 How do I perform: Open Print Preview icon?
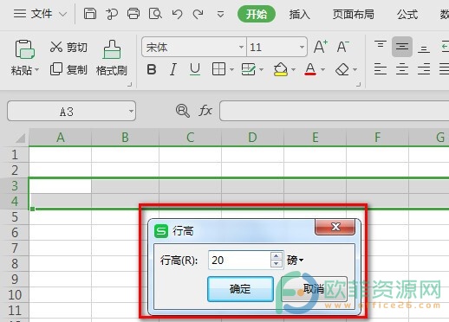click(x=155, y=14)
